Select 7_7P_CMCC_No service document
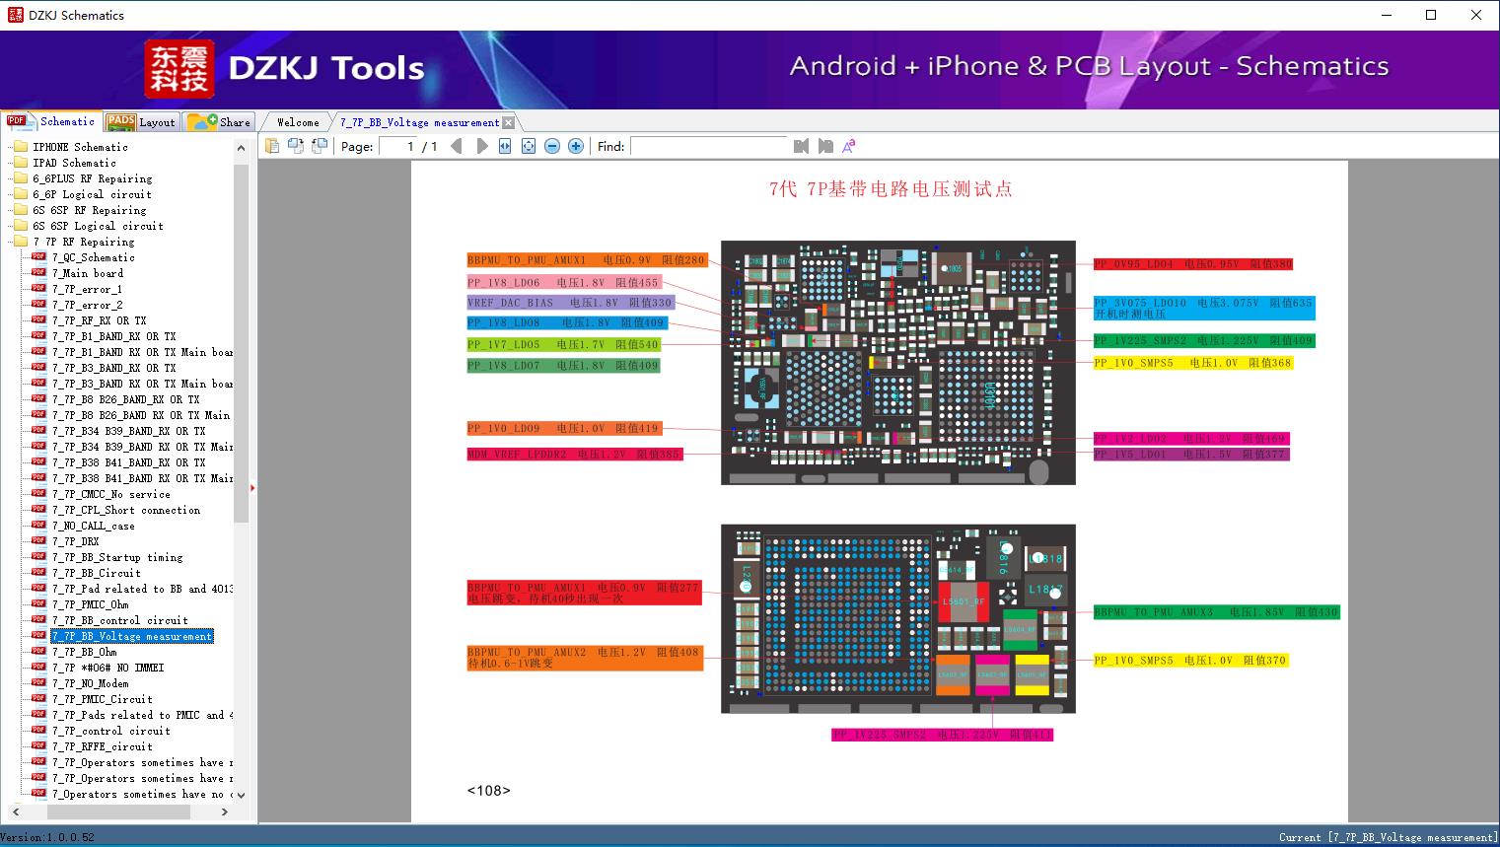The width and height of the screenshot is (1500, 847). pyautogui.click(x=110, y=494)
